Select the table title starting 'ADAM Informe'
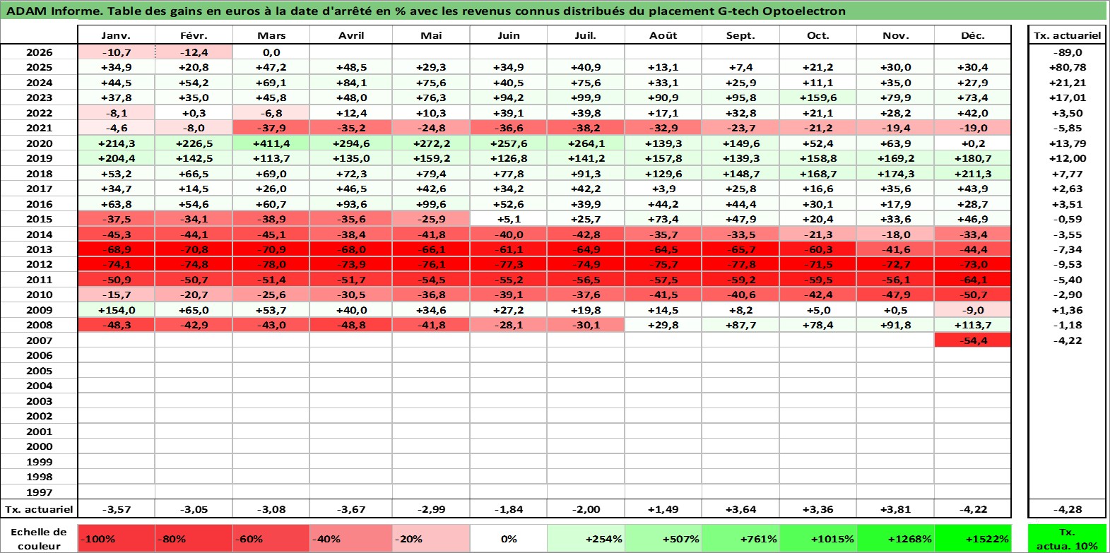This screenshot has height=553, width=1110. point(426,11)
